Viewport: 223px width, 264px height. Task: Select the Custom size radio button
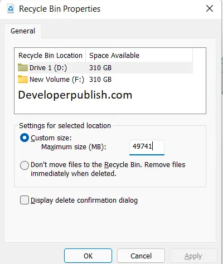[x=25, y=138]
